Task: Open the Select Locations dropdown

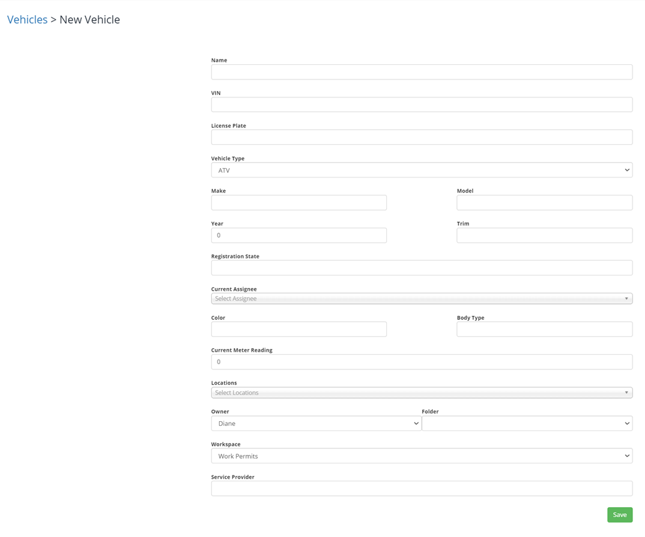Action: pos(421,393)
